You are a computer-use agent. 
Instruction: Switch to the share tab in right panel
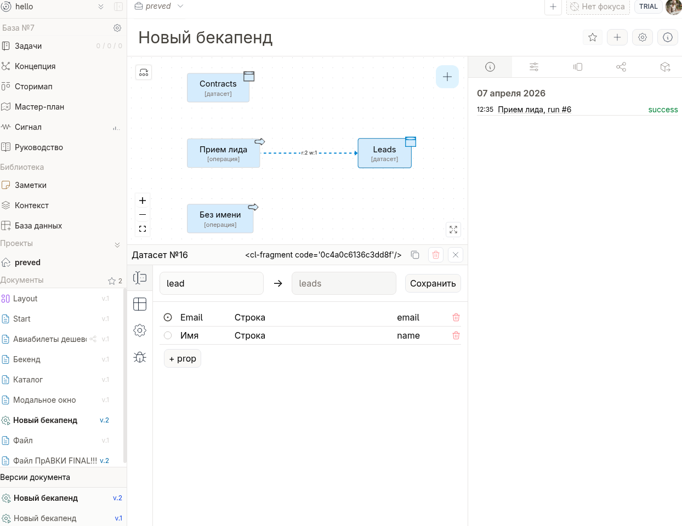621,67
